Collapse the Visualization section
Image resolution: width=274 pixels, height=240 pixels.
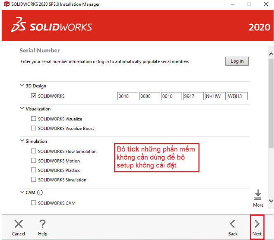coord(22,109)
